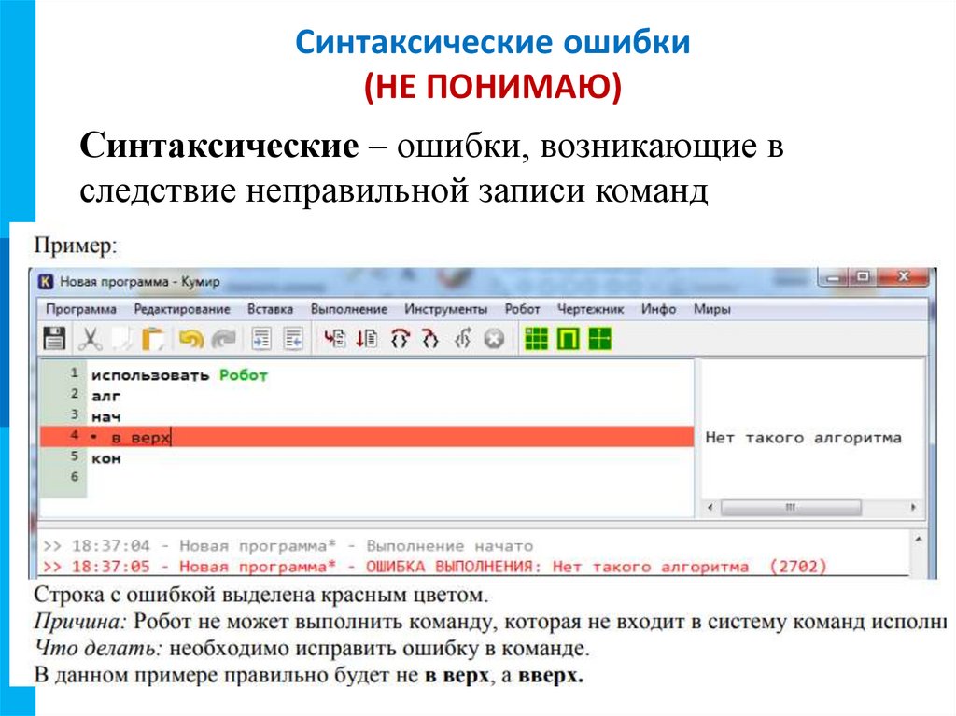The height and width of the screenshot is (716, 956).
Task: Select the highlighted line with 'в верх'
Action: (x=140, y=435)
